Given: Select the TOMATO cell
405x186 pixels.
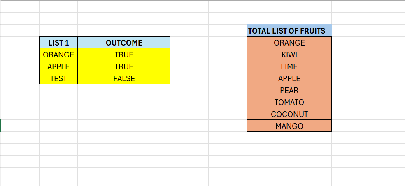Looking at the screenshot, I should click(x=289, y=102).
